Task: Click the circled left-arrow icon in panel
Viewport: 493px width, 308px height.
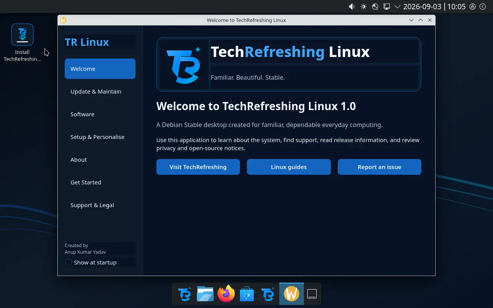Action: (x=483, y=7)
